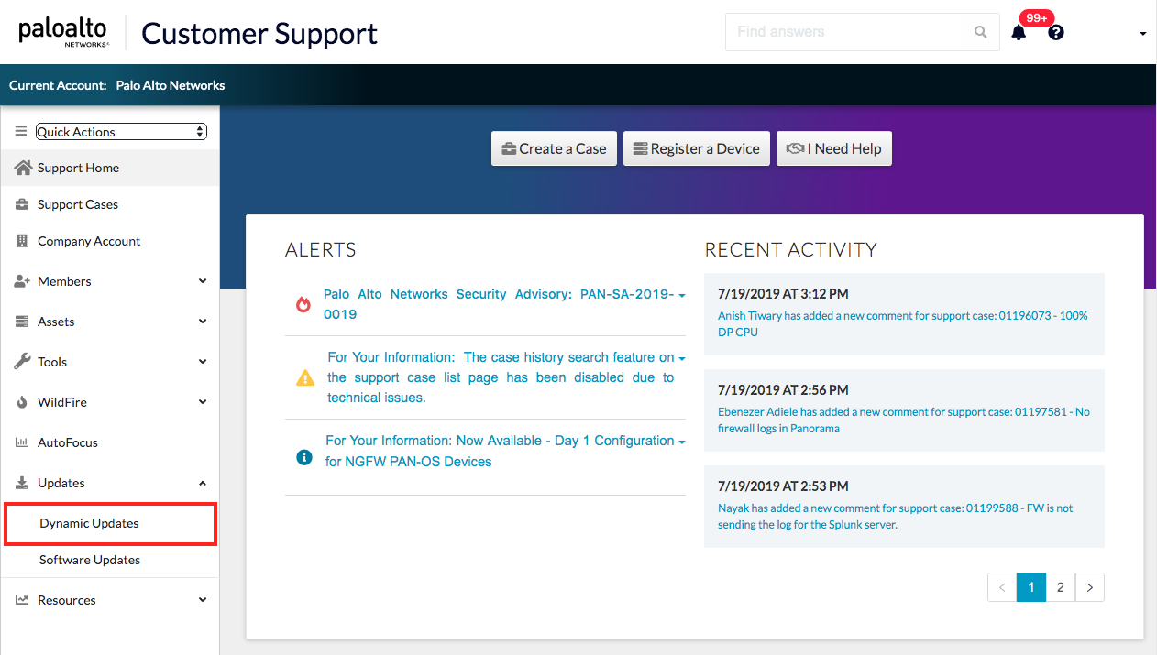Click the Members people icon
This screenshot has height=655, width=1157.
pos(23,281)
